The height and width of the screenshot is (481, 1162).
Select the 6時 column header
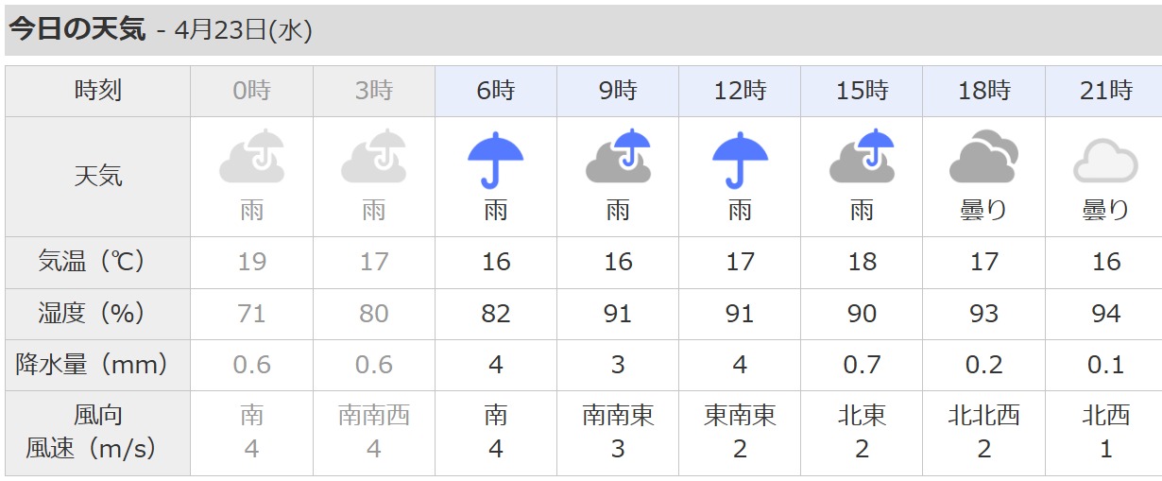tap(496, 91)
